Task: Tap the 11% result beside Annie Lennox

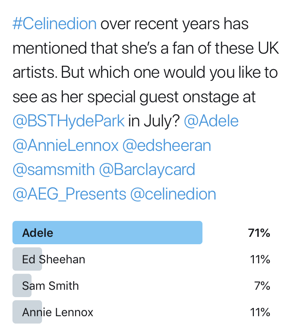Action: click(x=260, y=312)
